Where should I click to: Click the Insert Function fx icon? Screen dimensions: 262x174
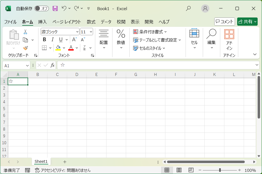[52, 65]
